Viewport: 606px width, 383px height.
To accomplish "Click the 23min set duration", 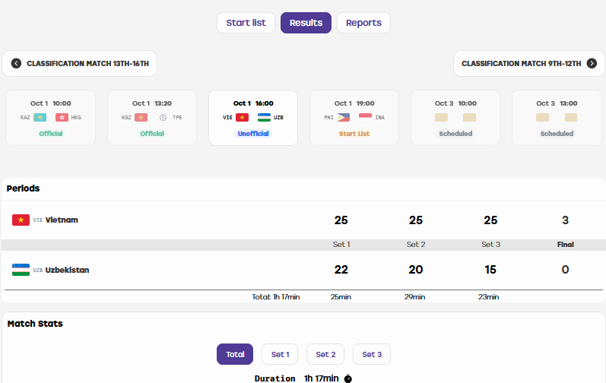I will (x=488, y=297).
